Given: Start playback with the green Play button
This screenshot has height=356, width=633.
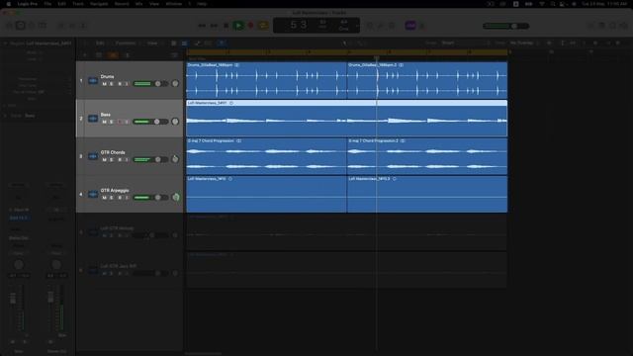Looking at the screenshot, I should click(238, 26).
